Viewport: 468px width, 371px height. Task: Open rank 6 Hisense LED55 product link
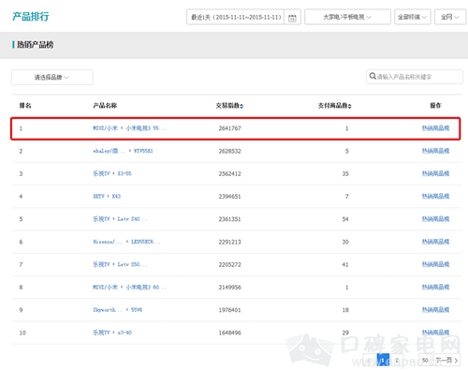[126, 242]
